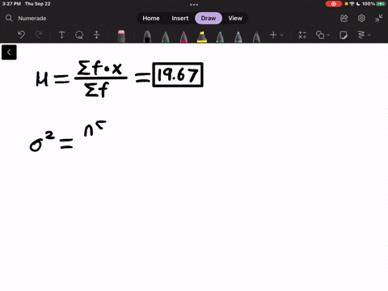
Task: Open the ink style options icon
Action: point(361,35)
